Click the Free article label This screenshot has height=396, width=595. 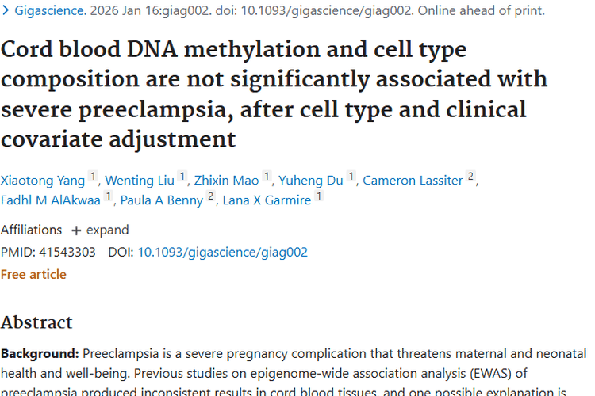[33, 274]
